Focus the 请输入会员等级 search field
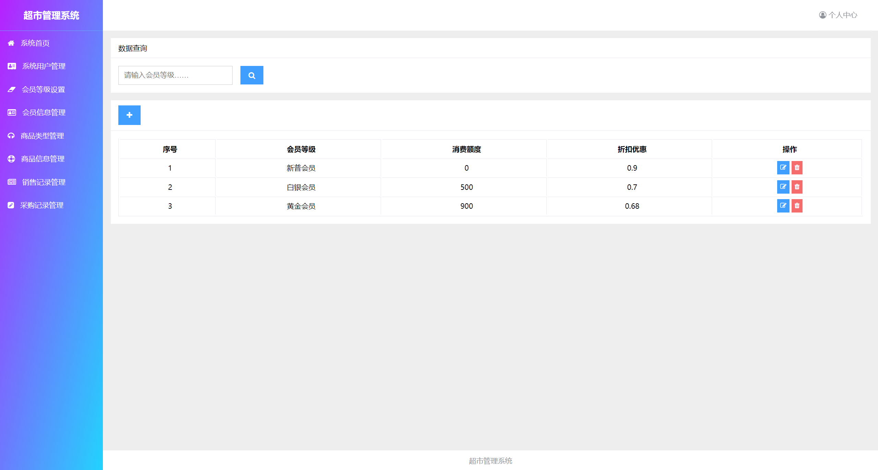 click(175, 75)
